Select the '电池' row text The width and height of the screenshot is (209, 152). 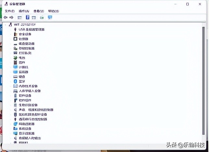tap(22, 58)
